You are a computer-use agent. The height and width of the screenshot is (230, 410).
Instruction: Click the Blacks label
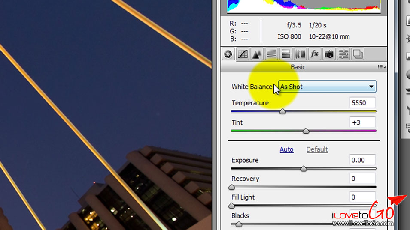tap(240, 216)
